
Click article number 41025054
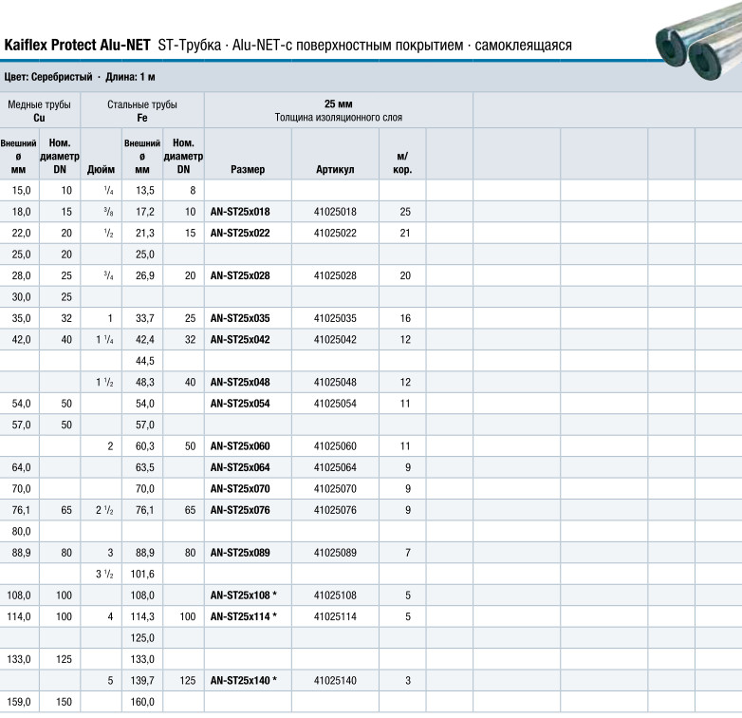(335, 404)
